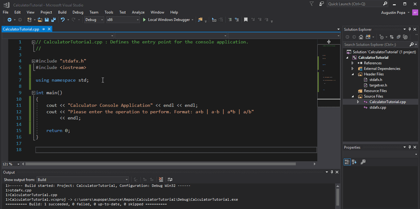Click the notifications flag icon in title bar
This screenshot has height=209, width=420.
click(x=312, y=4)
